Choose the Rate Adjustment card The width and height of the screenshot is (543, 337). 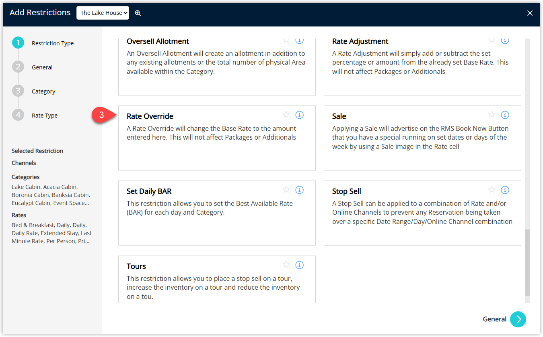tap(422, 67)
